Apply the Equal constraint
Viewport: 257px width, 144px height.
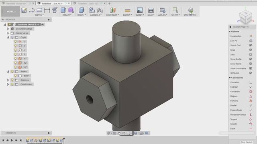point(251,129)
